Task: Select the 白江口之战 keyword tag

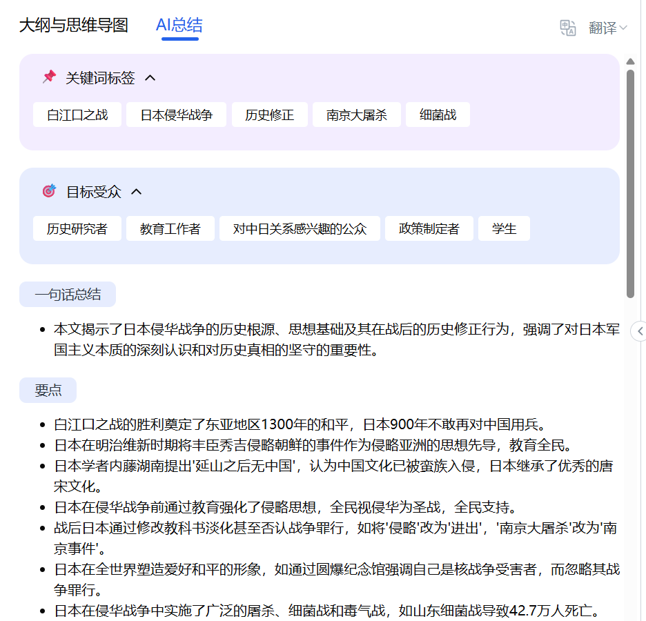Action: tap(77, 115)
